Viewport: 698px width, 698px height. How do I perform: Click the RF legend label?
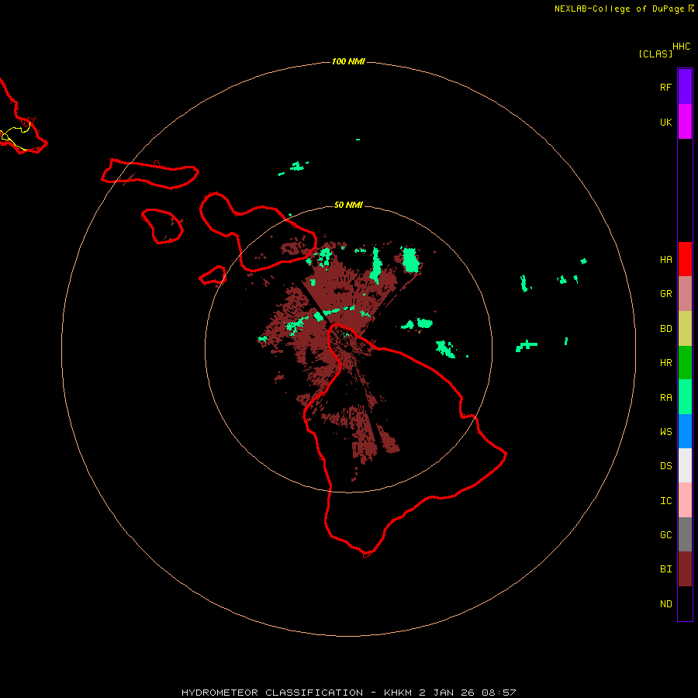[x=665, y=87]
